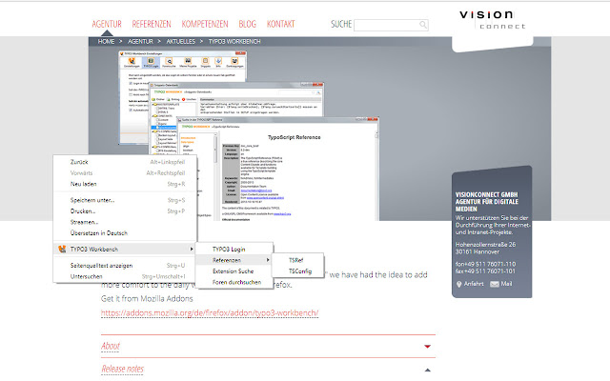Image resolution: width=610 pixels, height=381 pixels.
Task: Open AGENTUR navigation item
Action: (x=107, y=24)
